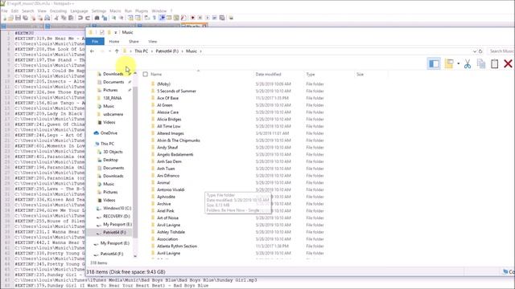Click the Explorer clipboard Paste icon

[494, 64]
